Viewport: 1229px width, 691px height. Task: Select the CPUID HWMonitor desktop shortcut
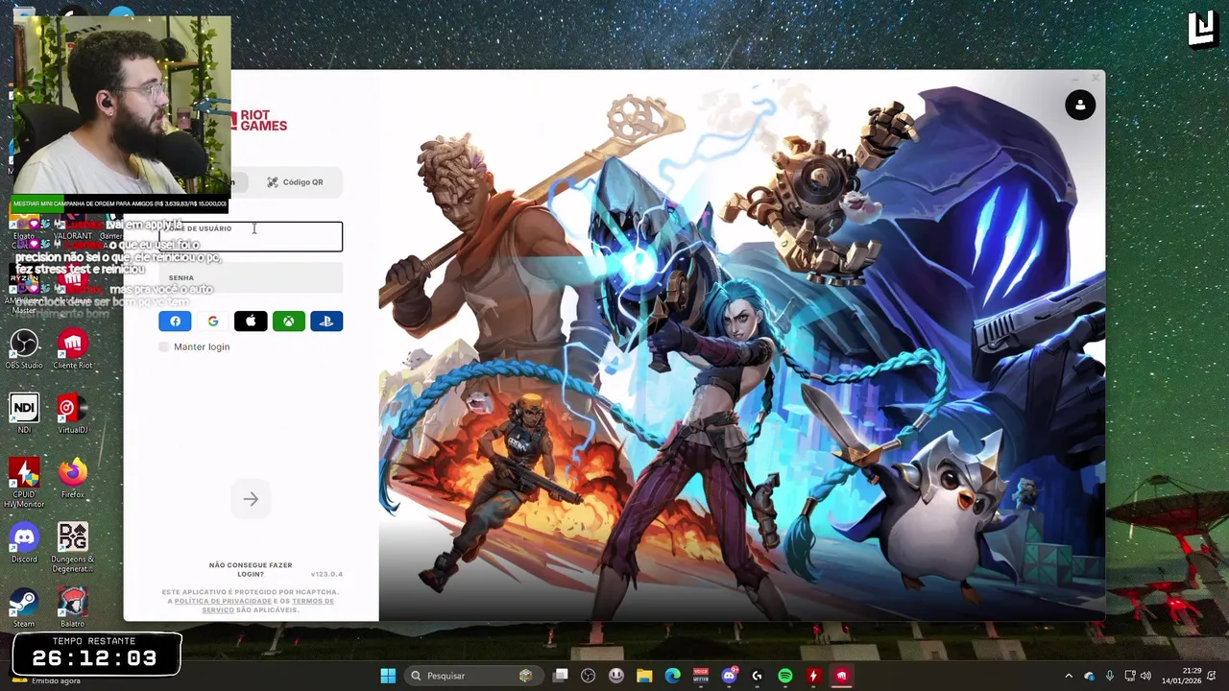[24, 481]
